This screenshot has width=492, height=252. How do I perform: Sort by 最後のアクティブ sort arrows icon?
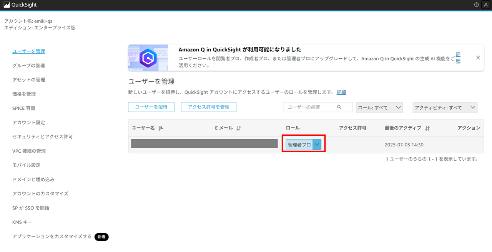[x=427, y=128]
